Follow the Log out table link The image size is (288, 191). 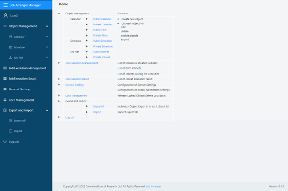coord(70,117)
